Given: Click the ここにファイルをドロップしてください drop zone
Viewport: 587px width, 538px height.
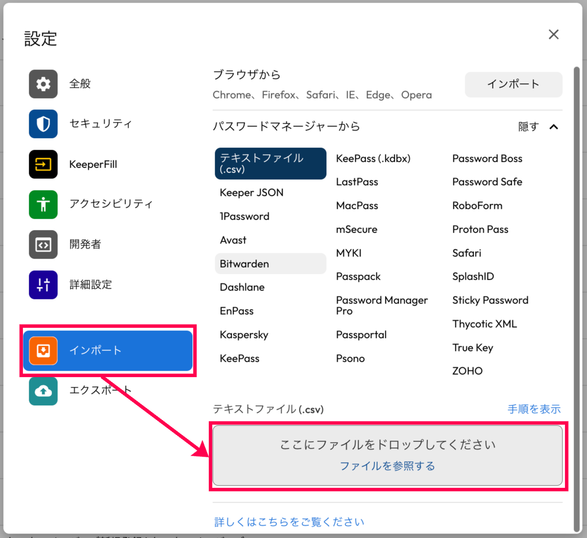Looking at the screenshot, I should pos(388,456).
